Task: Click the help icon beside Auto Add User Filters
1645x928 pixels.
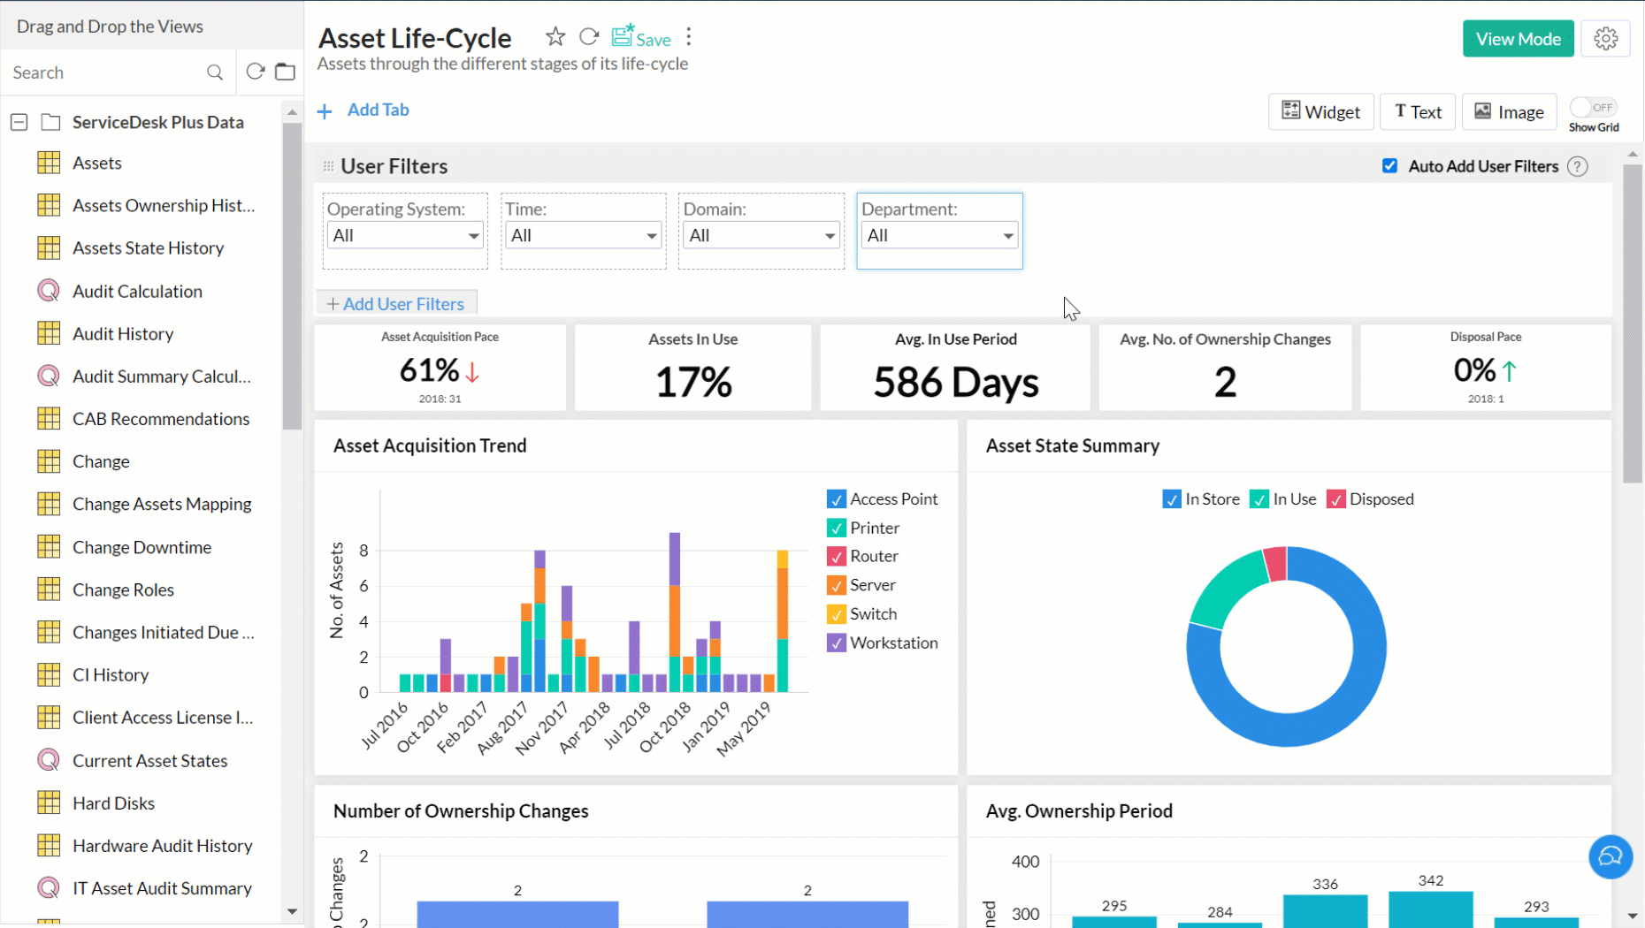Action: pos(1578,166)
